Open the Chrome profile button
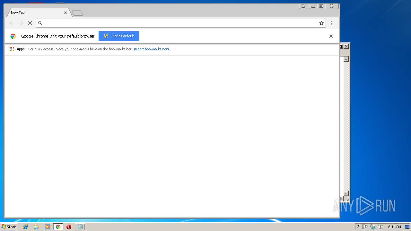 tap(303, 6)
